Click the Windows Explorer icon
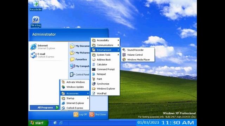The height and width of the screenshot is (126, 225). tap(94, 89)
